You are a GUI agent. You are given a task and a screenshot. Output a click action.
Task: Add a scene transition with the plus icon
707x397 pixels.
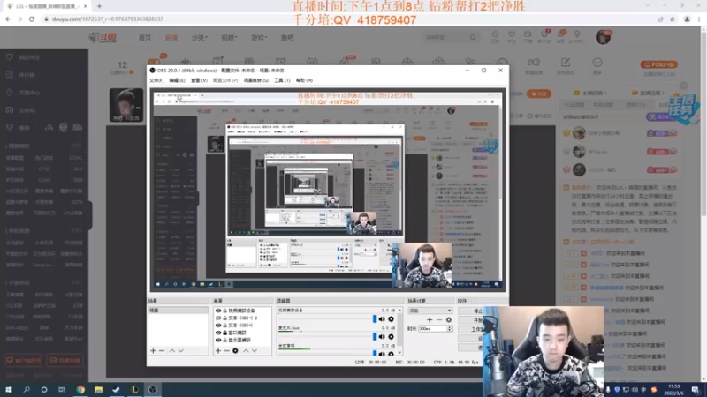tap(430, 319)
